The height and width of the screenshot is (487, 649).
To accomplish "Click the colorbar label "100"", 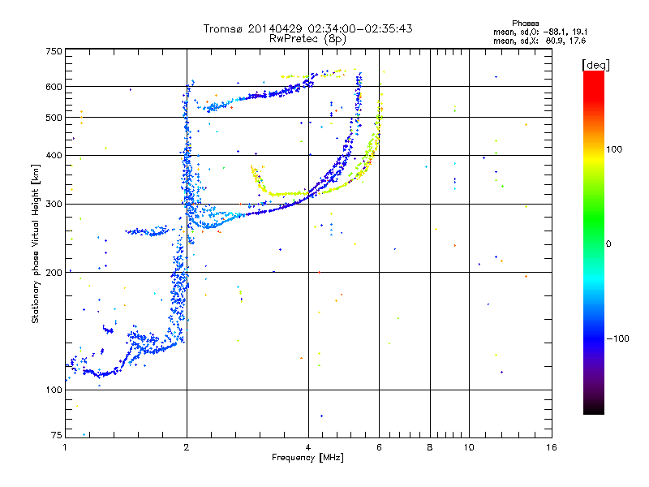I will (614, 149).
